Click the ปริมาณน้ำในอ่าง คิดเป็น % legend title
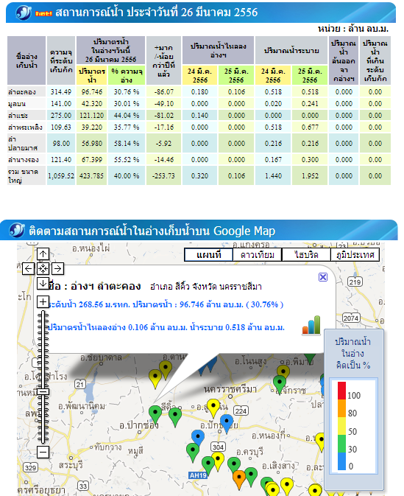Screen dimensions: 404x496 [352, 353]
